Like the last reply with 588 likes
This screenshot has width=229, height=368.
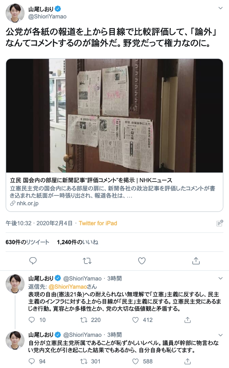click(x=135, y=361)
